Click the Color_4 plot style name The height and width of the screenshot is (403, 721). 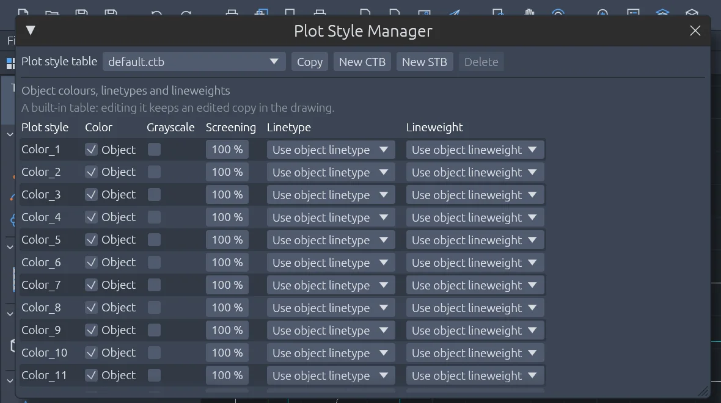[41, 217]
